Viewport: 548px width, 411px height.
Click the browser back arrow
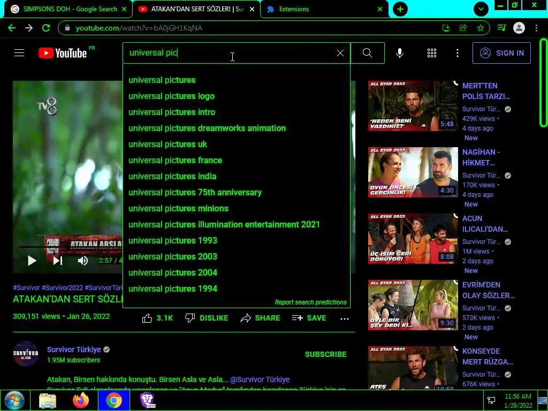[x=12, y=28]
